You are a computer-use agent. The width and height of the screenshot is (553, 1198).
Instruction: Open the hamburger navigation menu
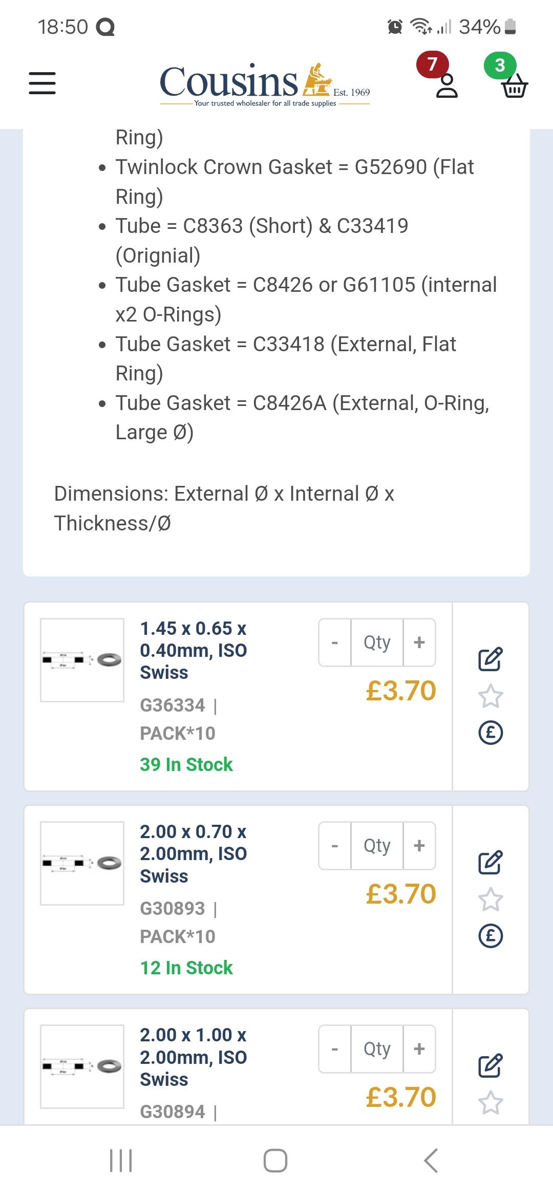pyautogui.click(x=42, y=83)
